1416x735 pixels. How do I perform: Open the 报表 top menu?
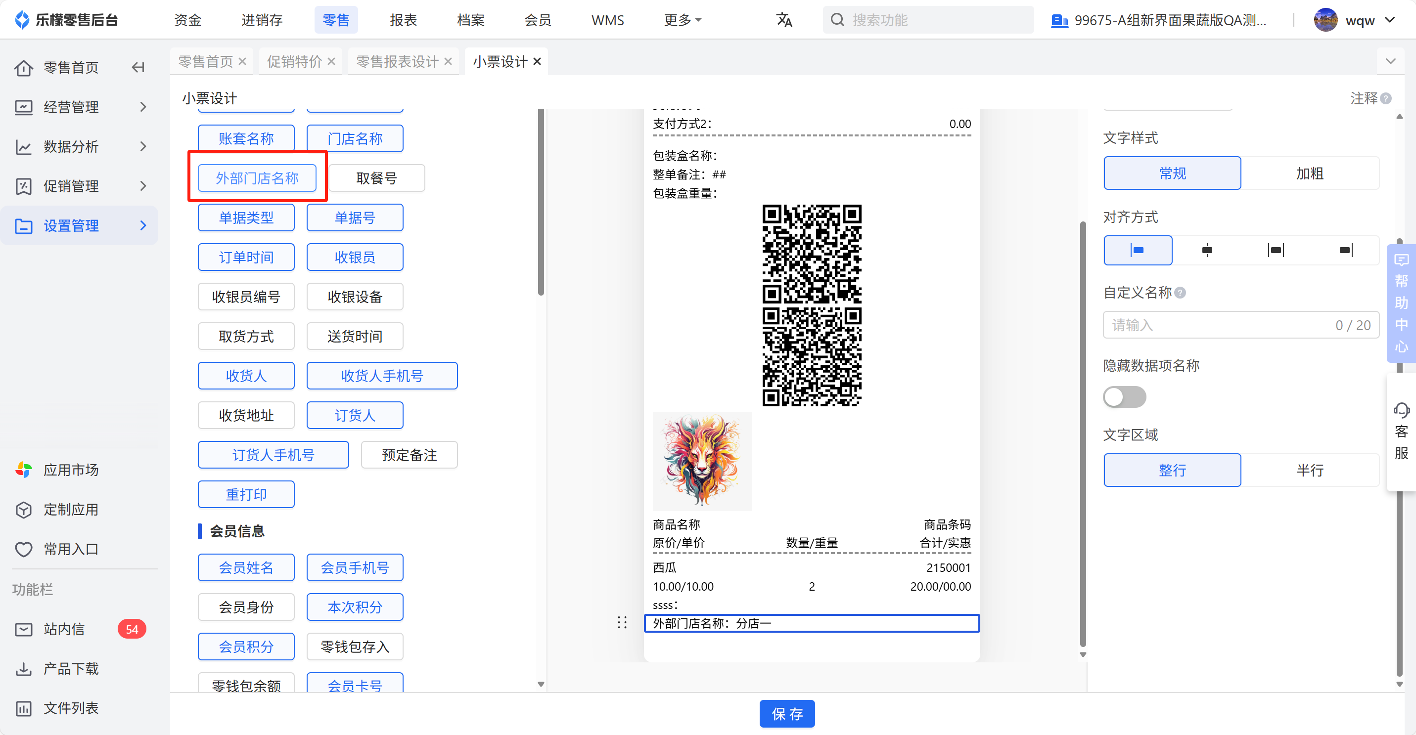(404, 20)
